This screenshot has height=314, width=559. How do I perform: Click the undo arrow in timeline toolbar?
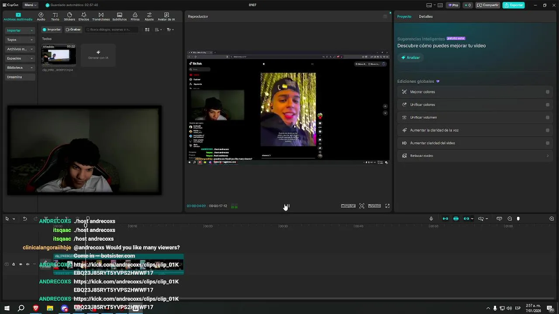(x=25, y=218)
